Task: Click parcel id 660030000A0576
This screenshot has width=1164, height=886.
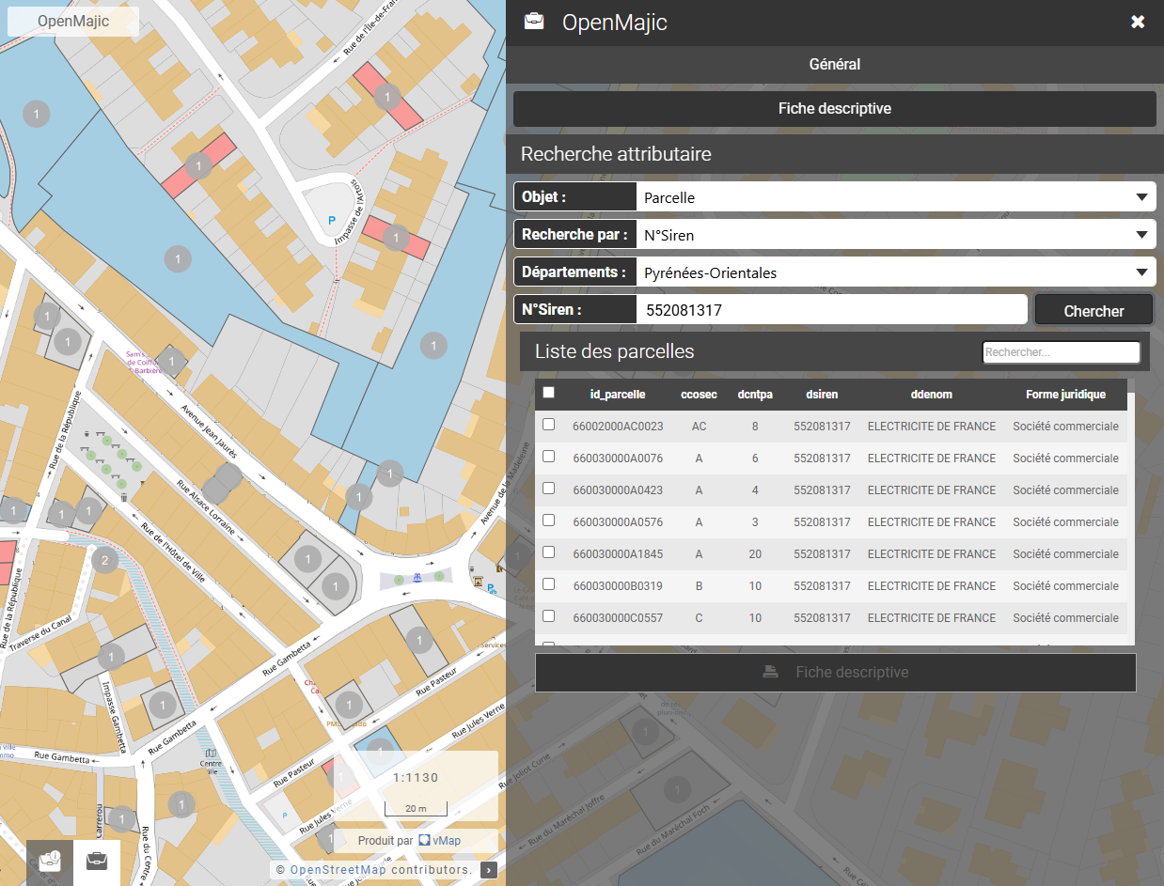Action: [618, 522]
